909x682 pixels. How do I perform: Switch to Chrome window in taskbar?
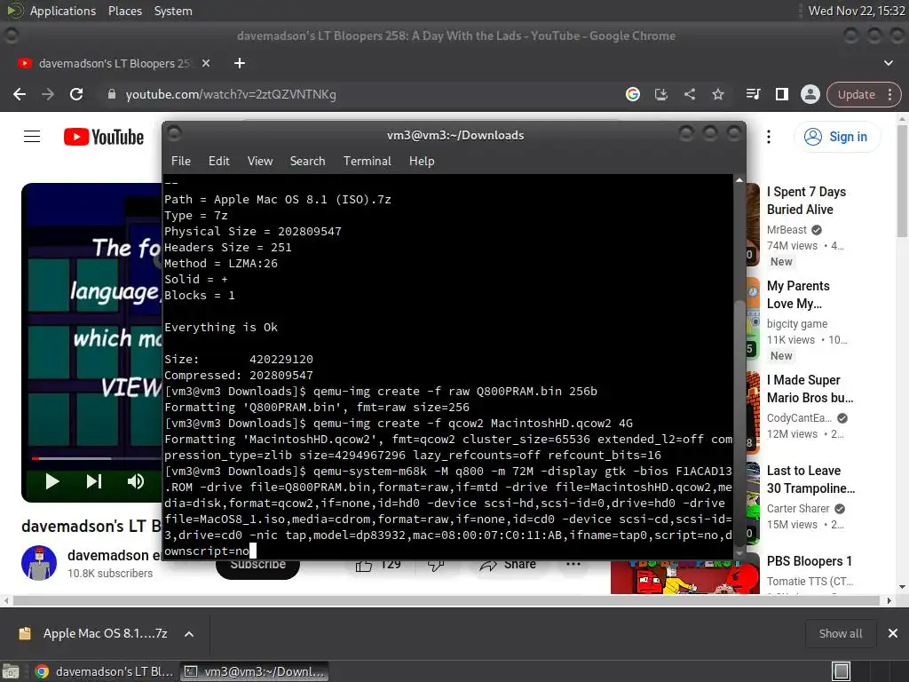click(105, 671)
